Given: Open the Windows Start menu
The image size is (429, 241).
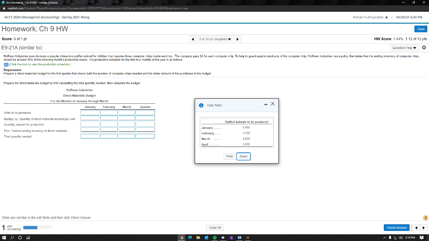Looking at the screenshot, I should (4, 238).
